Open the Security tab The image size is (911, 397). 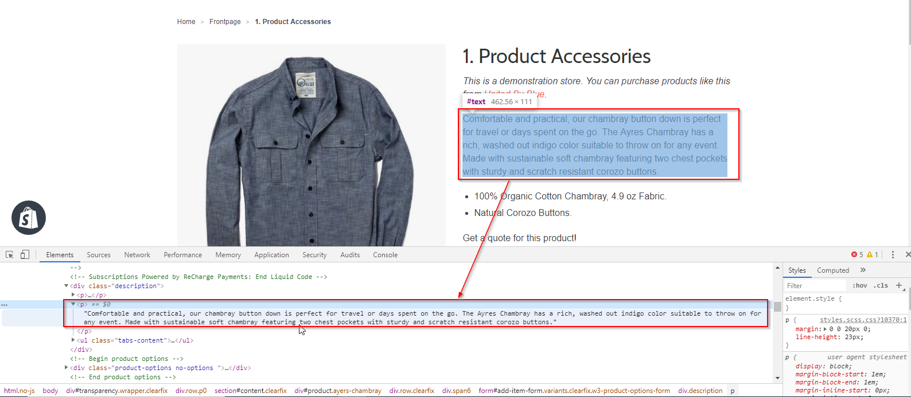point(314,255)
